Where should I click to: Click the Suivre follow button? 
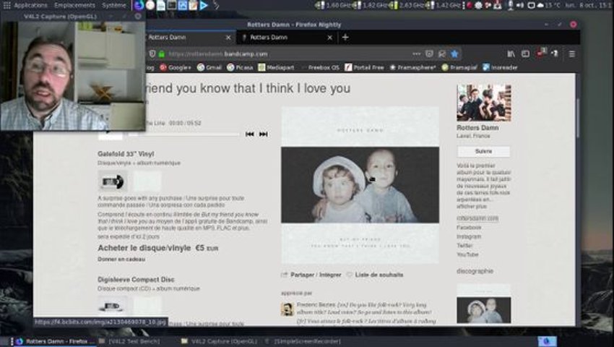pos(483,151)
